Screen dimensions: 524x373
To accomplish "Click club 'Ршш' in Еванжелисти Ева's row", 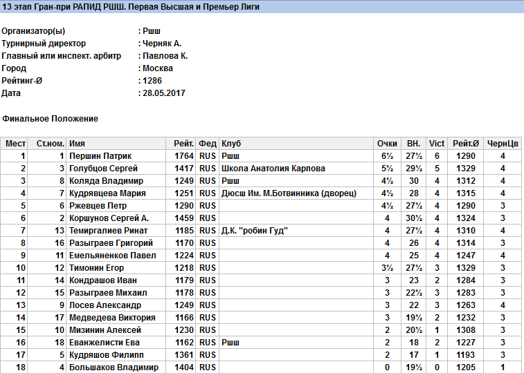I will [231, 343].
